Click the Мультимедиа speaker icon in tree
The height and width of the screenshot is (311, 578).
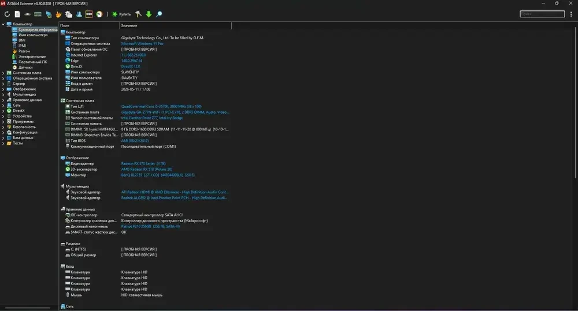(x=9, y=94)
